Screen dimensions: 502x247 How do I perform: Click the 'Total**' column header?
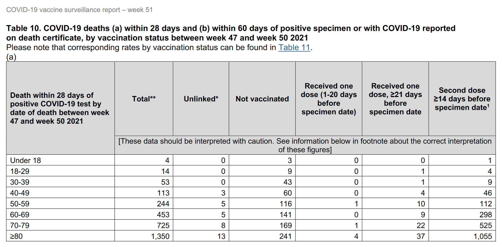click(x=144, y=99)
